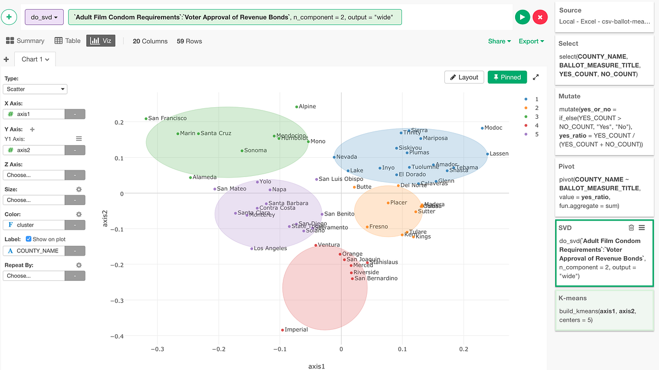The width and height of the screenshot is (659, 370).
Task: Unpin the chart via the Pinned toggle
Action: (x=506, y=77)
